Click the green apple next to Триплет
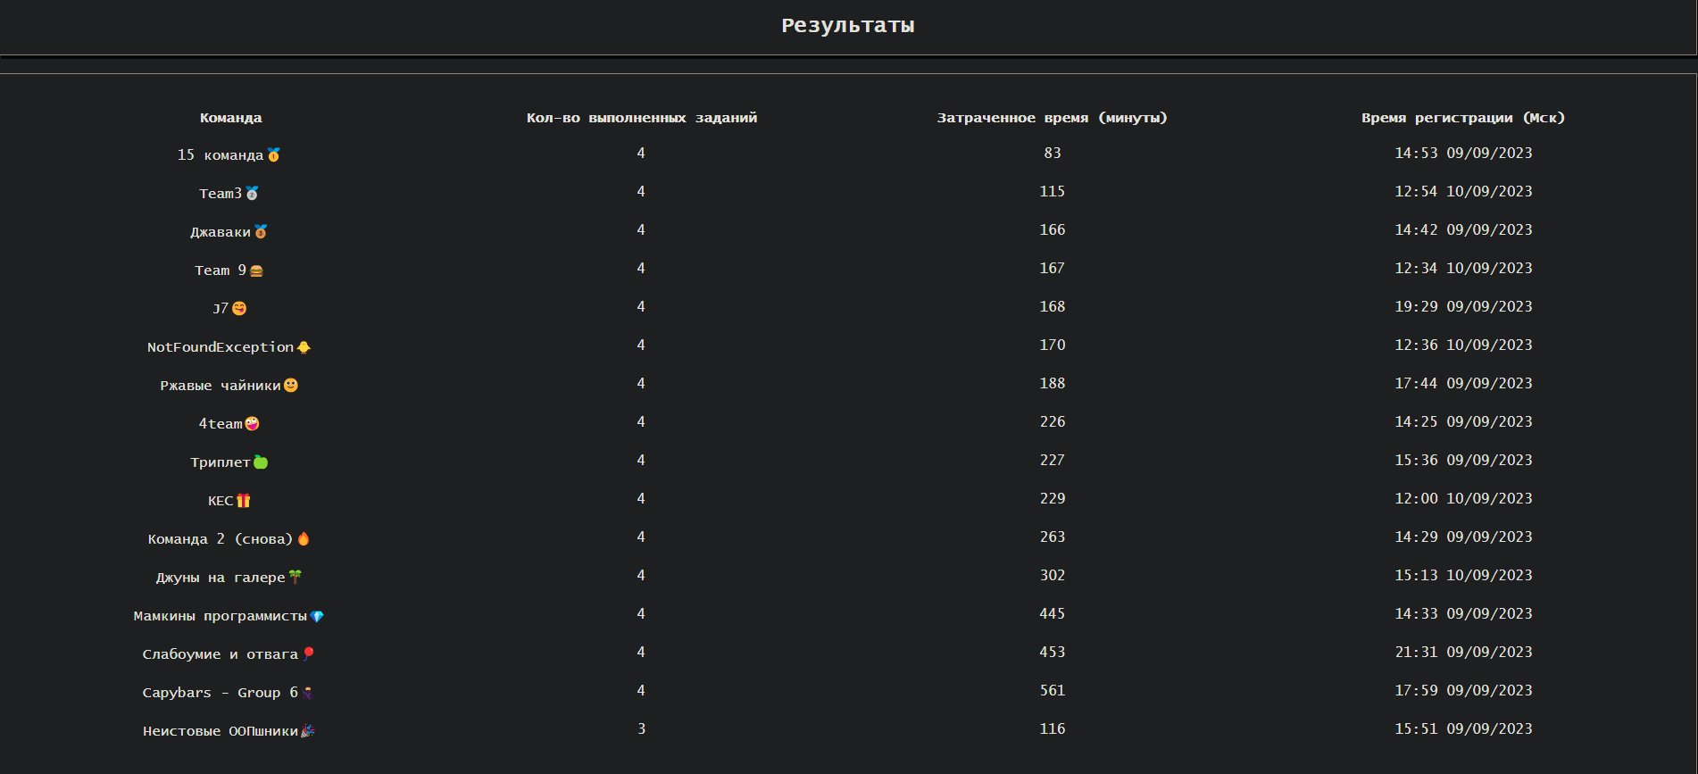 pyautogui.click(x=261, y=462)
